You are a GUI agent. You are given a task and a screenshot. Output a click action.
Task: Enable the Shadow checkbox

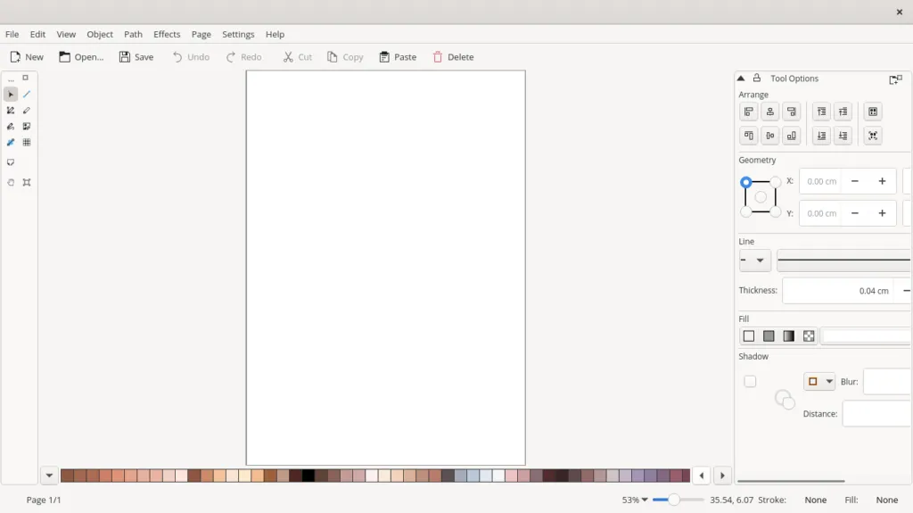pyautogui.click(x=750, y=382)
